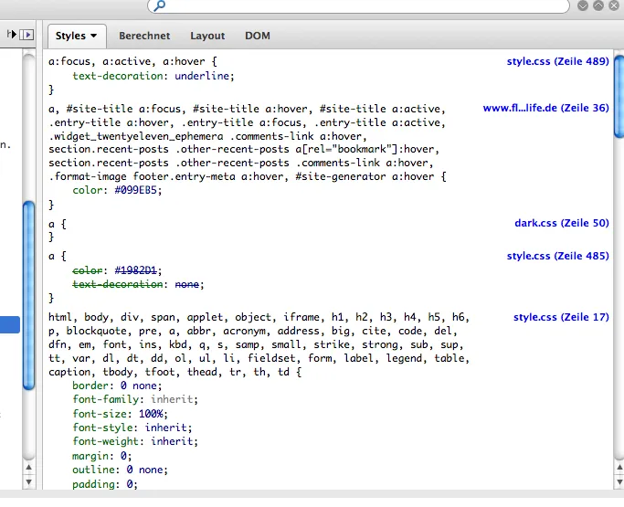Open the style.css (Zeile 17) link
Viewport: 624px width, 507px height.
tap(561, 317)
